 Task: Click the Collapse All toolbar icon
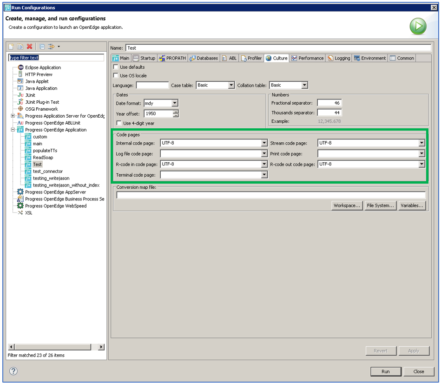42,46
